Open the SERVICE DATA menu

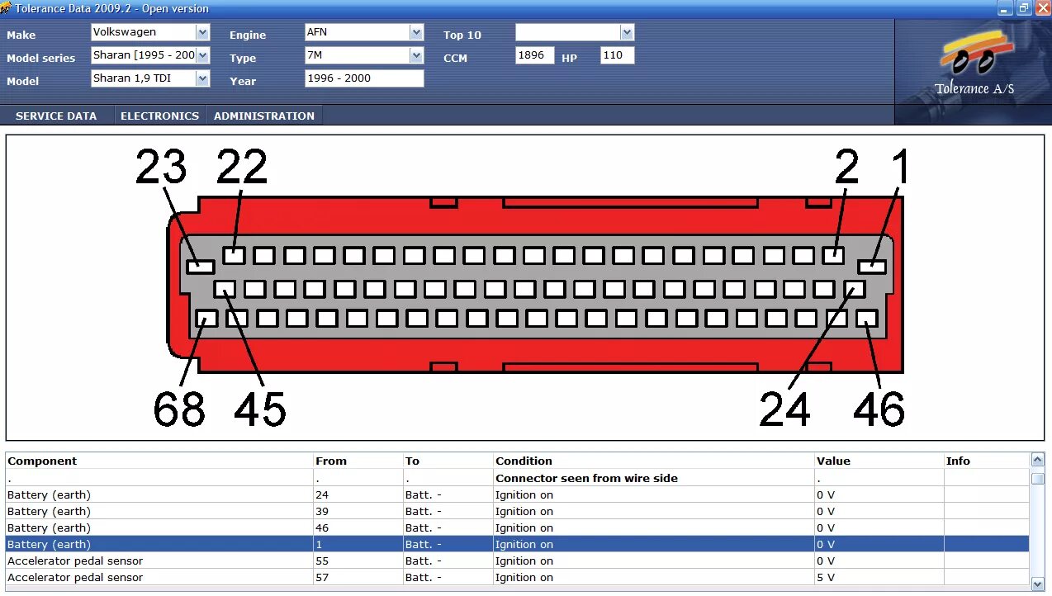tap(56, 116)
